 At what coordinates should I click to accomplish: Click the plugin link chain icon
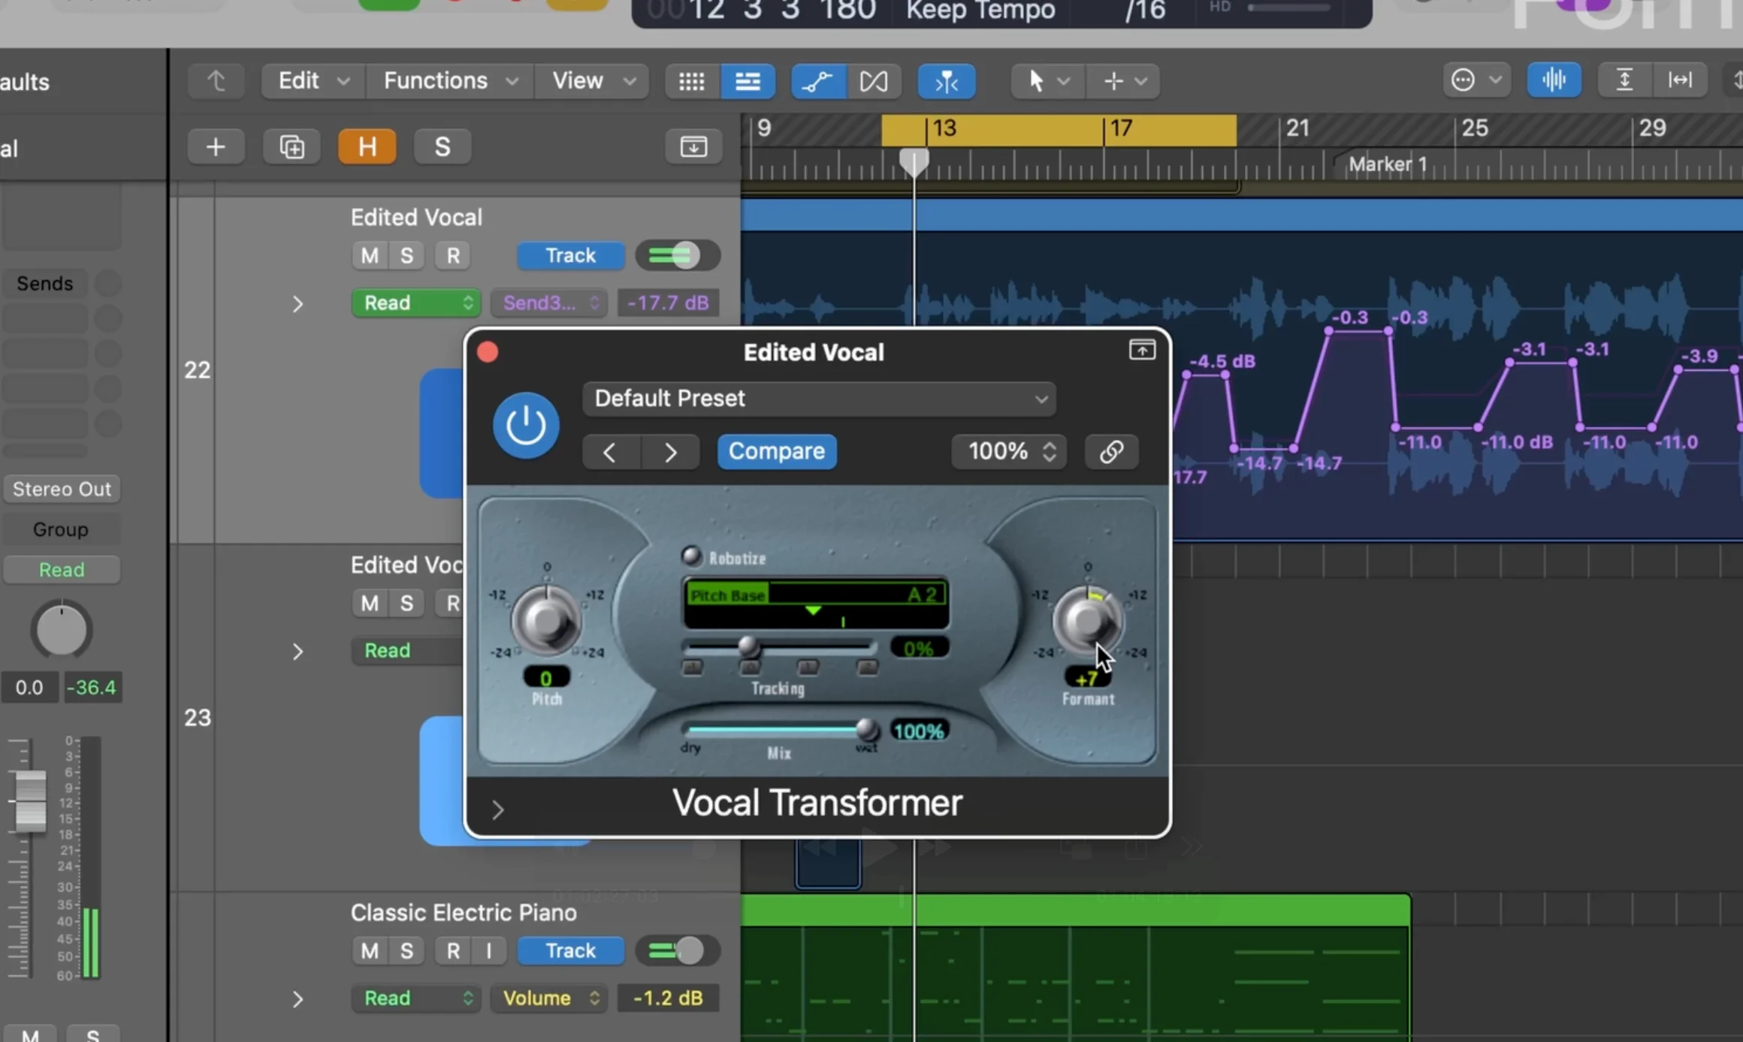click(1111, 451)
